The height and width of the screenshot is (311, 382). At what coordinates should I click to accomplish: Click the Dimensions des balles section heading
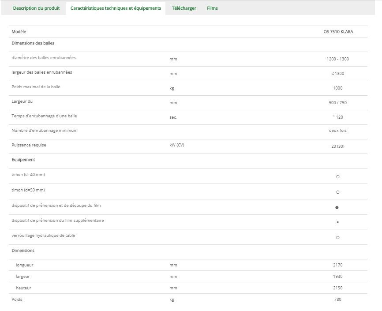(33, 43)
